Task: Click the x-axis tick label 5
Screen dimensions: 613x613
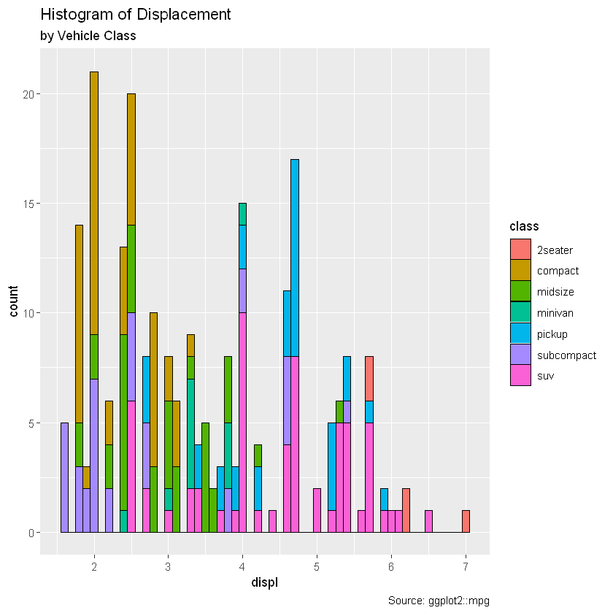Action: [x=317, y=567]
